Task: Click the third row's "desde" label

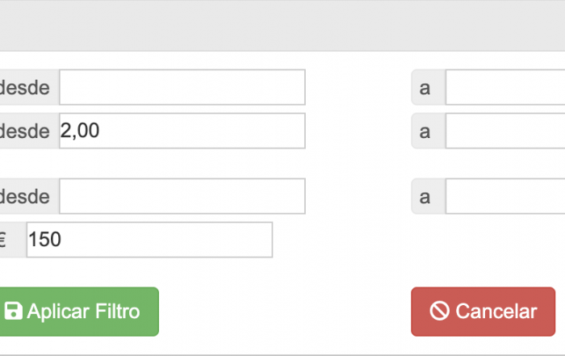Action: [25, 196]
